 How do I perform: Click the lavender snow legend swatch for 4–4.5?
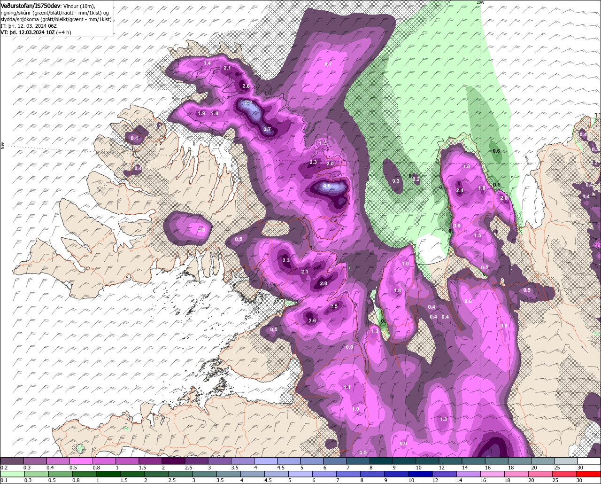266,461
